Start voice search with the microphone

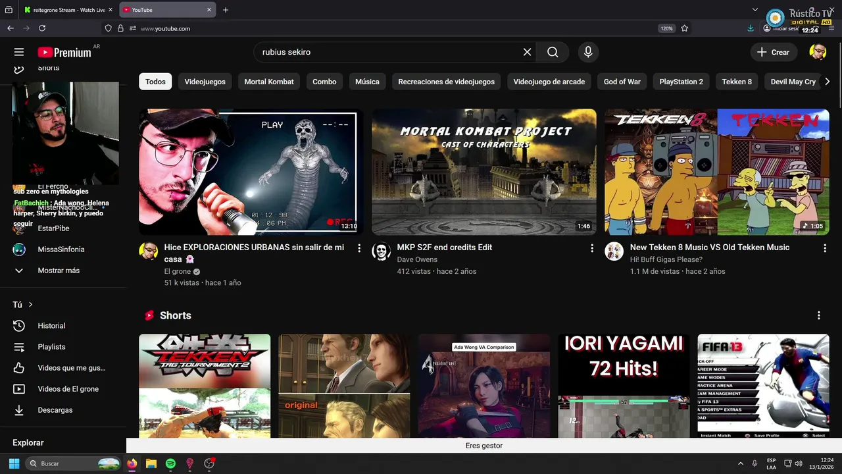588,52
